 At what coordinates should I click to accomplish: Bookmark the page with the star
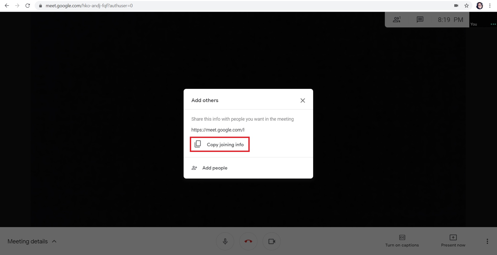[x=467, y=5]
